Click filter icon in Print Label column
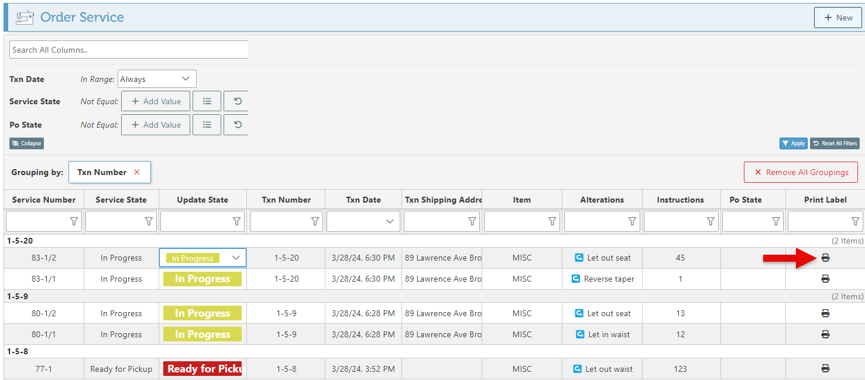 point(855,221)
